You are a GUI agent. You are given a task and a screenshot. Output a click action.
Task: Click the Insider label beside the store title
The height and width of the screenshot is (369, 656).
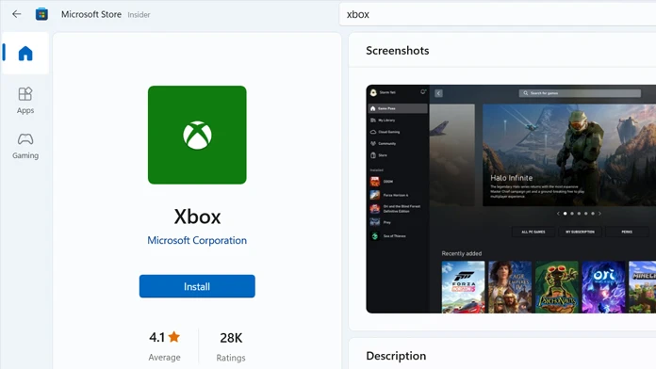[139, 15]
